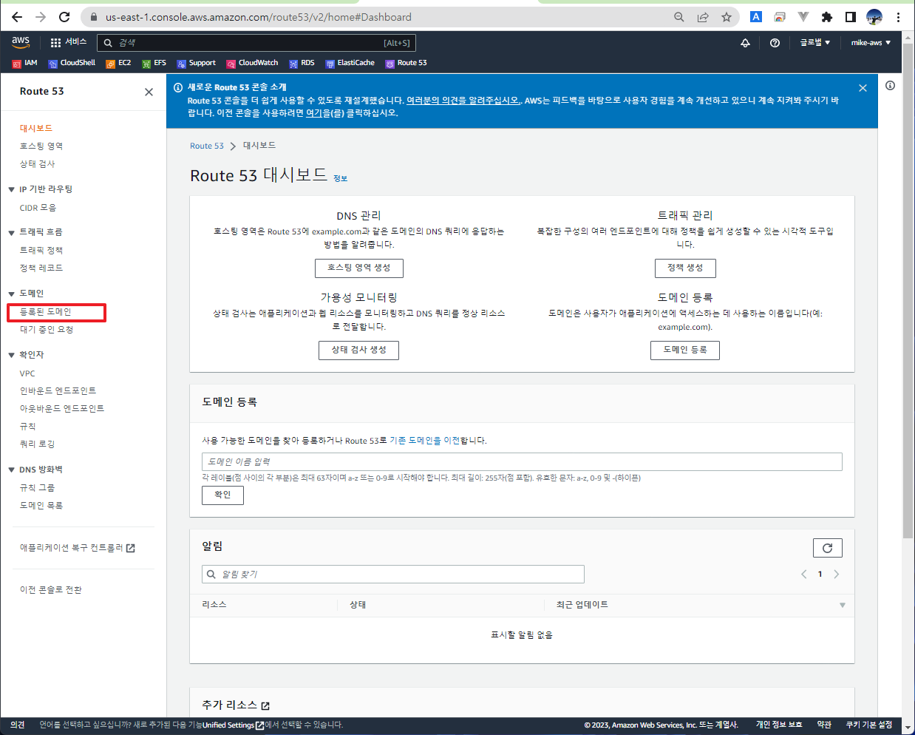The width and height of the screenshot is (915, 735).
Task: Dismiss the blue Route 53 console banner
Action: [863, 88]
